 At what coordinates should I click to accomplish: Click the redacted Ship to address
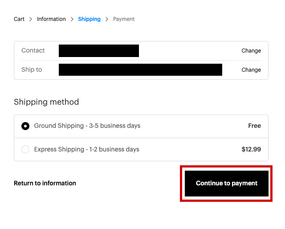[140, 70]
